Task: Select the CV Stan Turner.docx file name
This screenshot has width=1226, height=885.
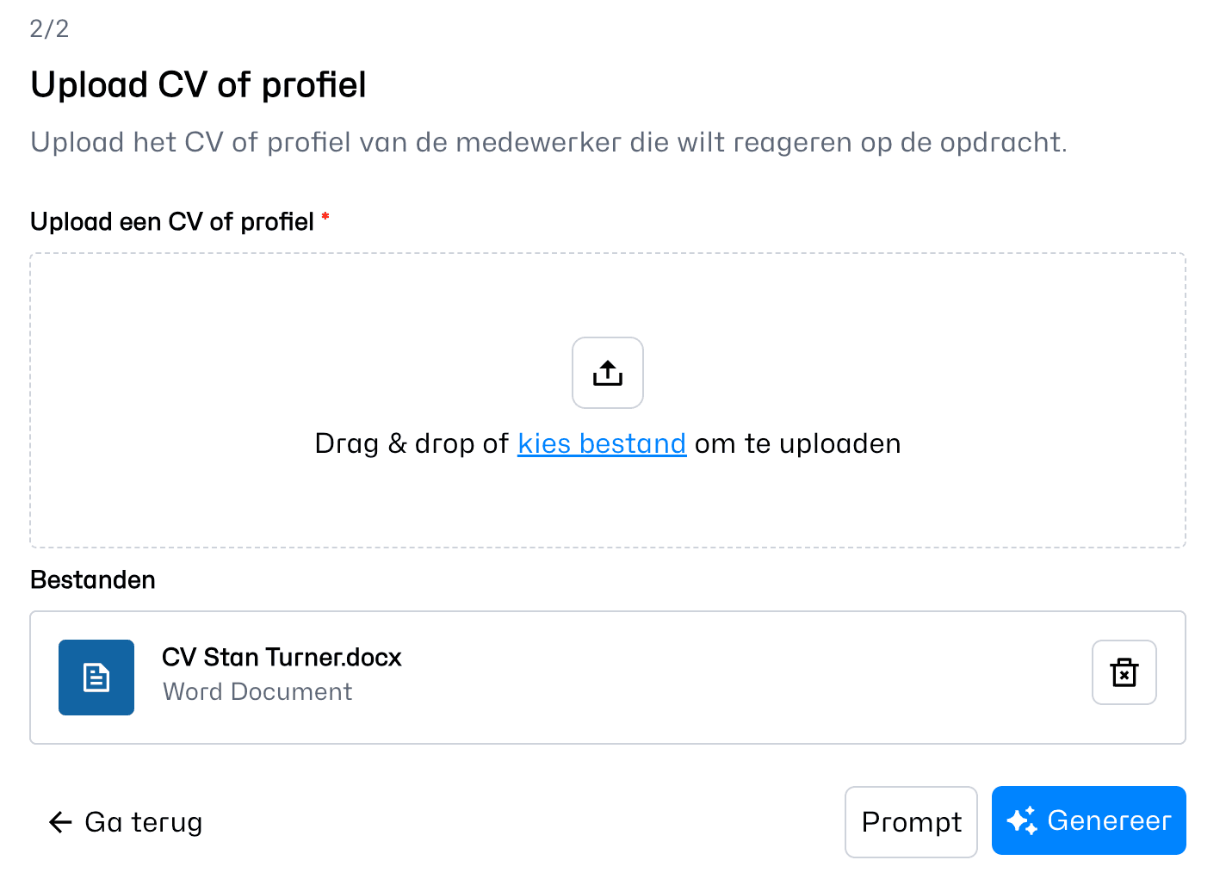Action: [282, 658]
